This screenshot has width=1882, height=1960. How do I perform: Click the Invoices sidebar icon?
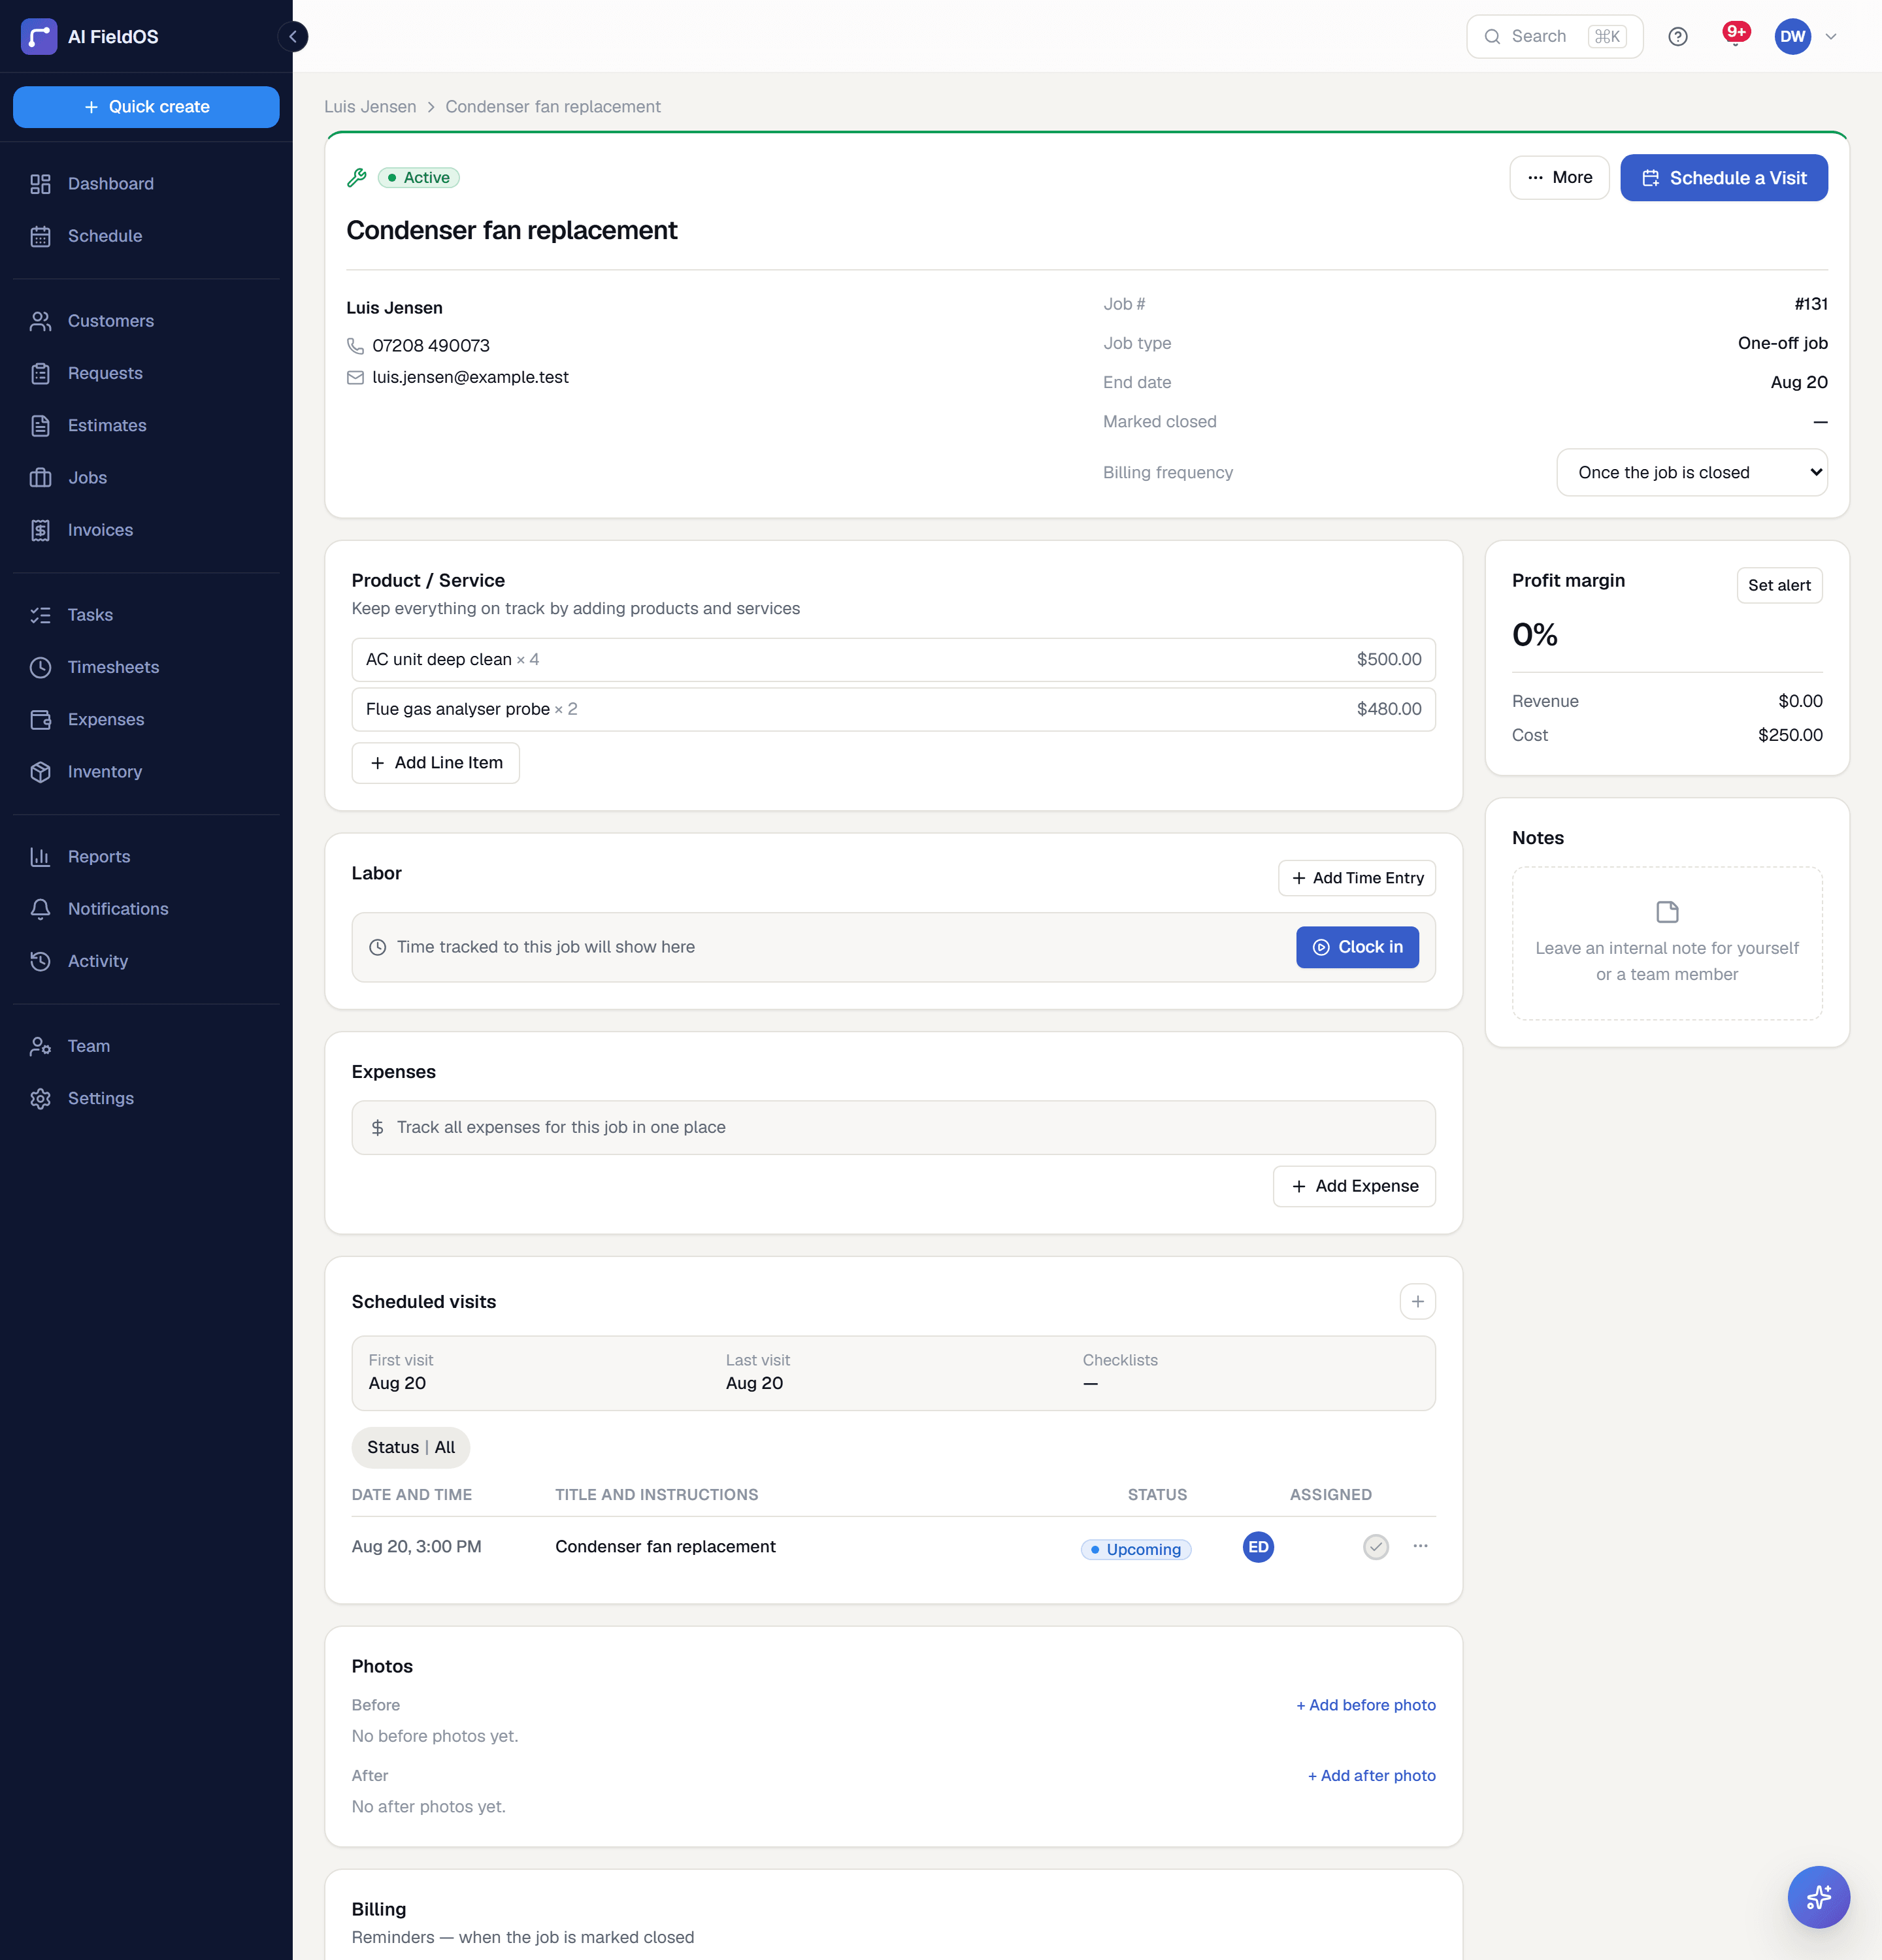click(40, 530)
